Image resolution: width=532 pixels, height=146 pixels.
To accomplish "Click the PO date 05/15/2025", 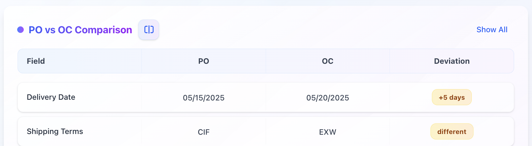I will [x=204, y=98].
